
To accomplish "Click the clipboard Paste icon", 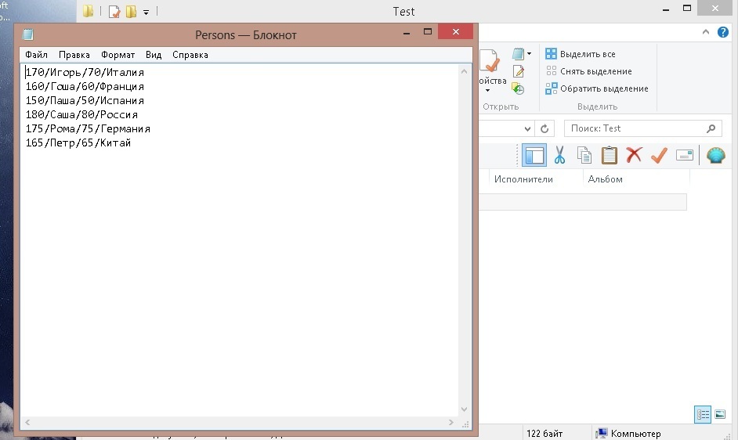I will (609, 155).
